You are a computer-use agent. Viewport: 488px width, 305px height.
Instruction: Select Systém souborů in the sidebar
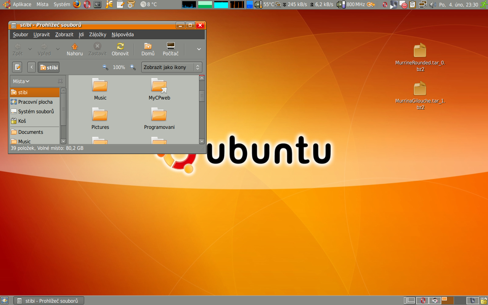35,111
